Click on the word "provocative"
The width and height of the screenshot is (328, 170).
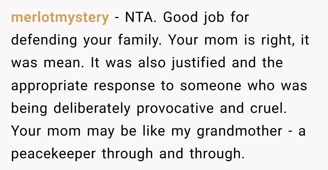[x=175, y=109]
